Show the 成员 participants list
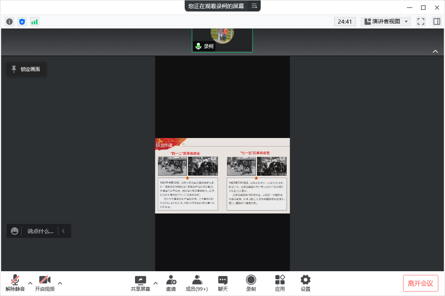The image size is (445, 296). coord(197,283)
